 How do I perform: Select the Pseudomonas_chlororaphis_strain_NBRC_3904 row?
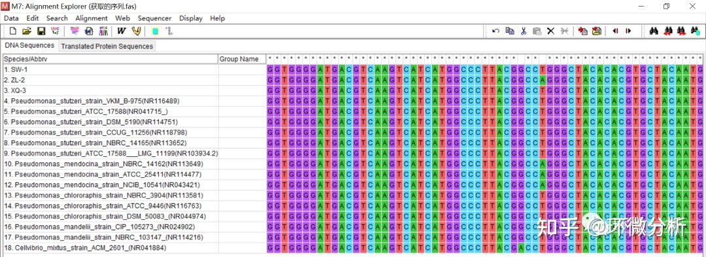(x=110, y=196)
